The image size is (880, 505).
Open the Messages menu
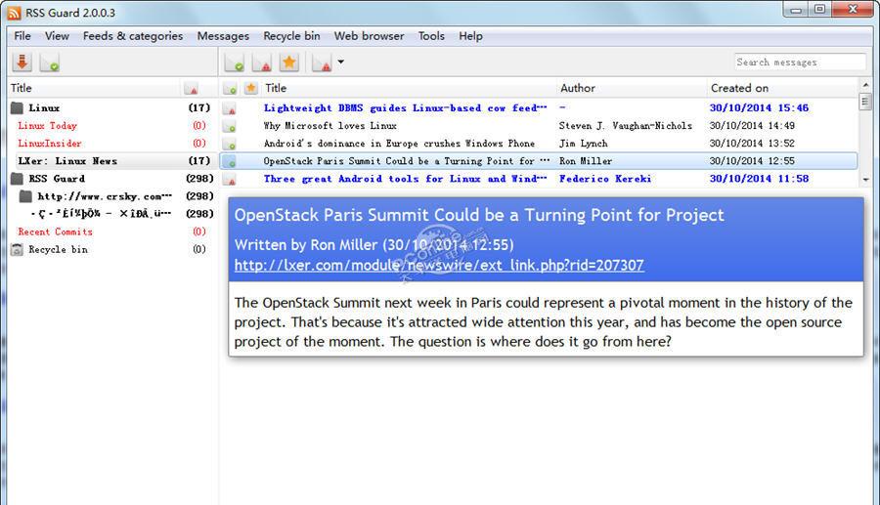(x=223, y=36)
